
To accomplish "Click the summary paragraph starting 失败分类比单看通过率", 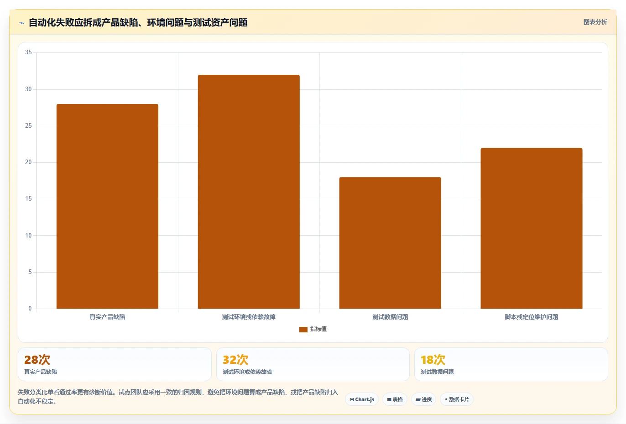I will pyautogui.click(x=178, y=397).
